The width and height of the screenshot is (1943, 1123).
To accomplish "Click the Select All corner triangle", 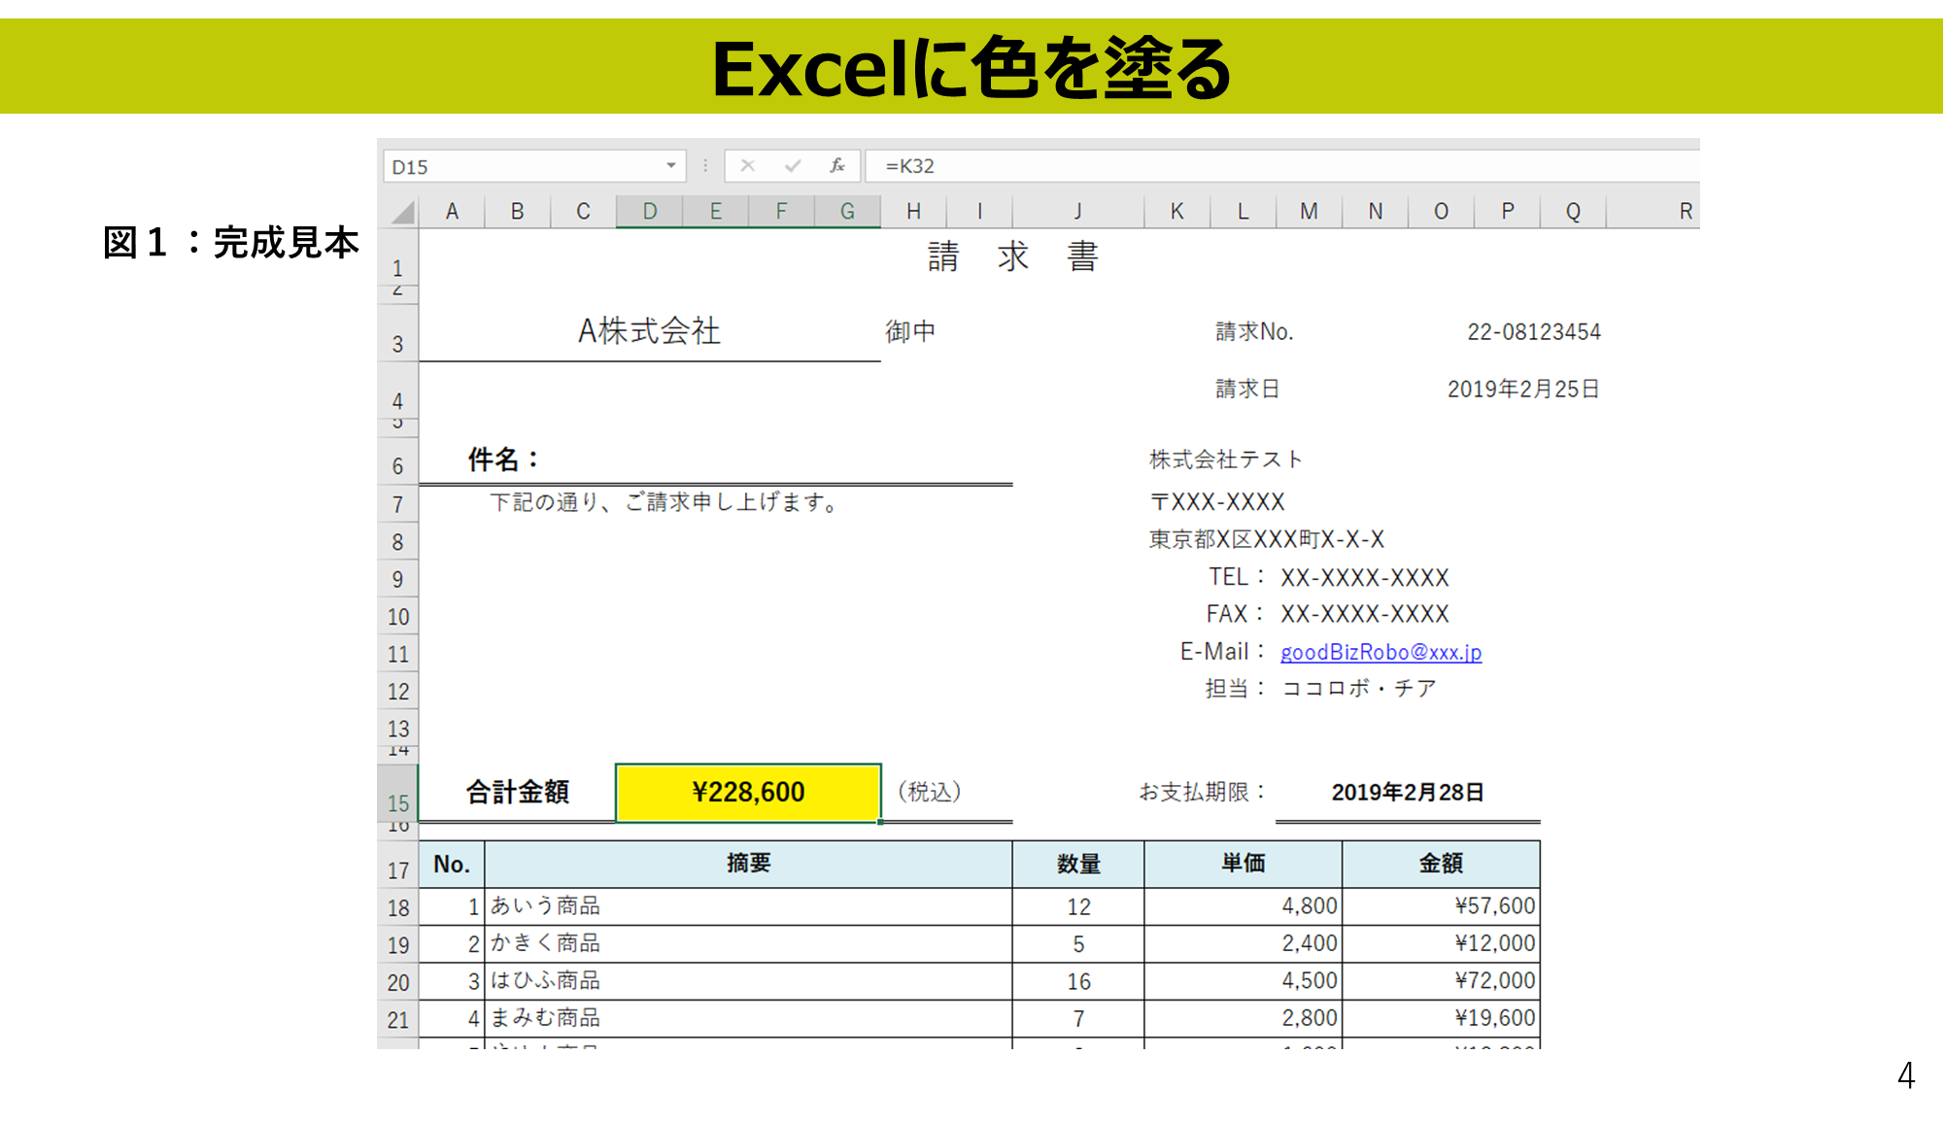I will click(x=402, y=212).
